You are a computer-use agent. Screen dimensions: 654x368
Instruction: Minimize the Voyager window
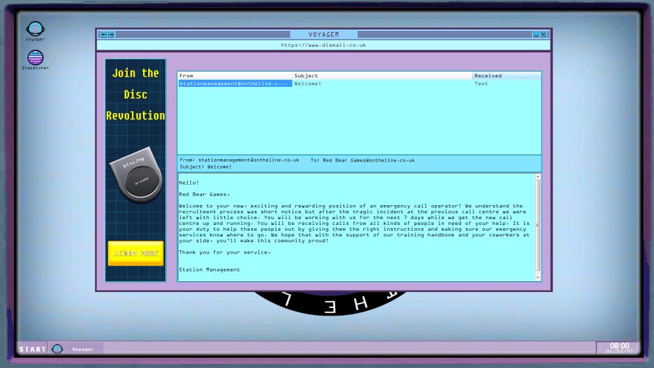coord(536,34)
